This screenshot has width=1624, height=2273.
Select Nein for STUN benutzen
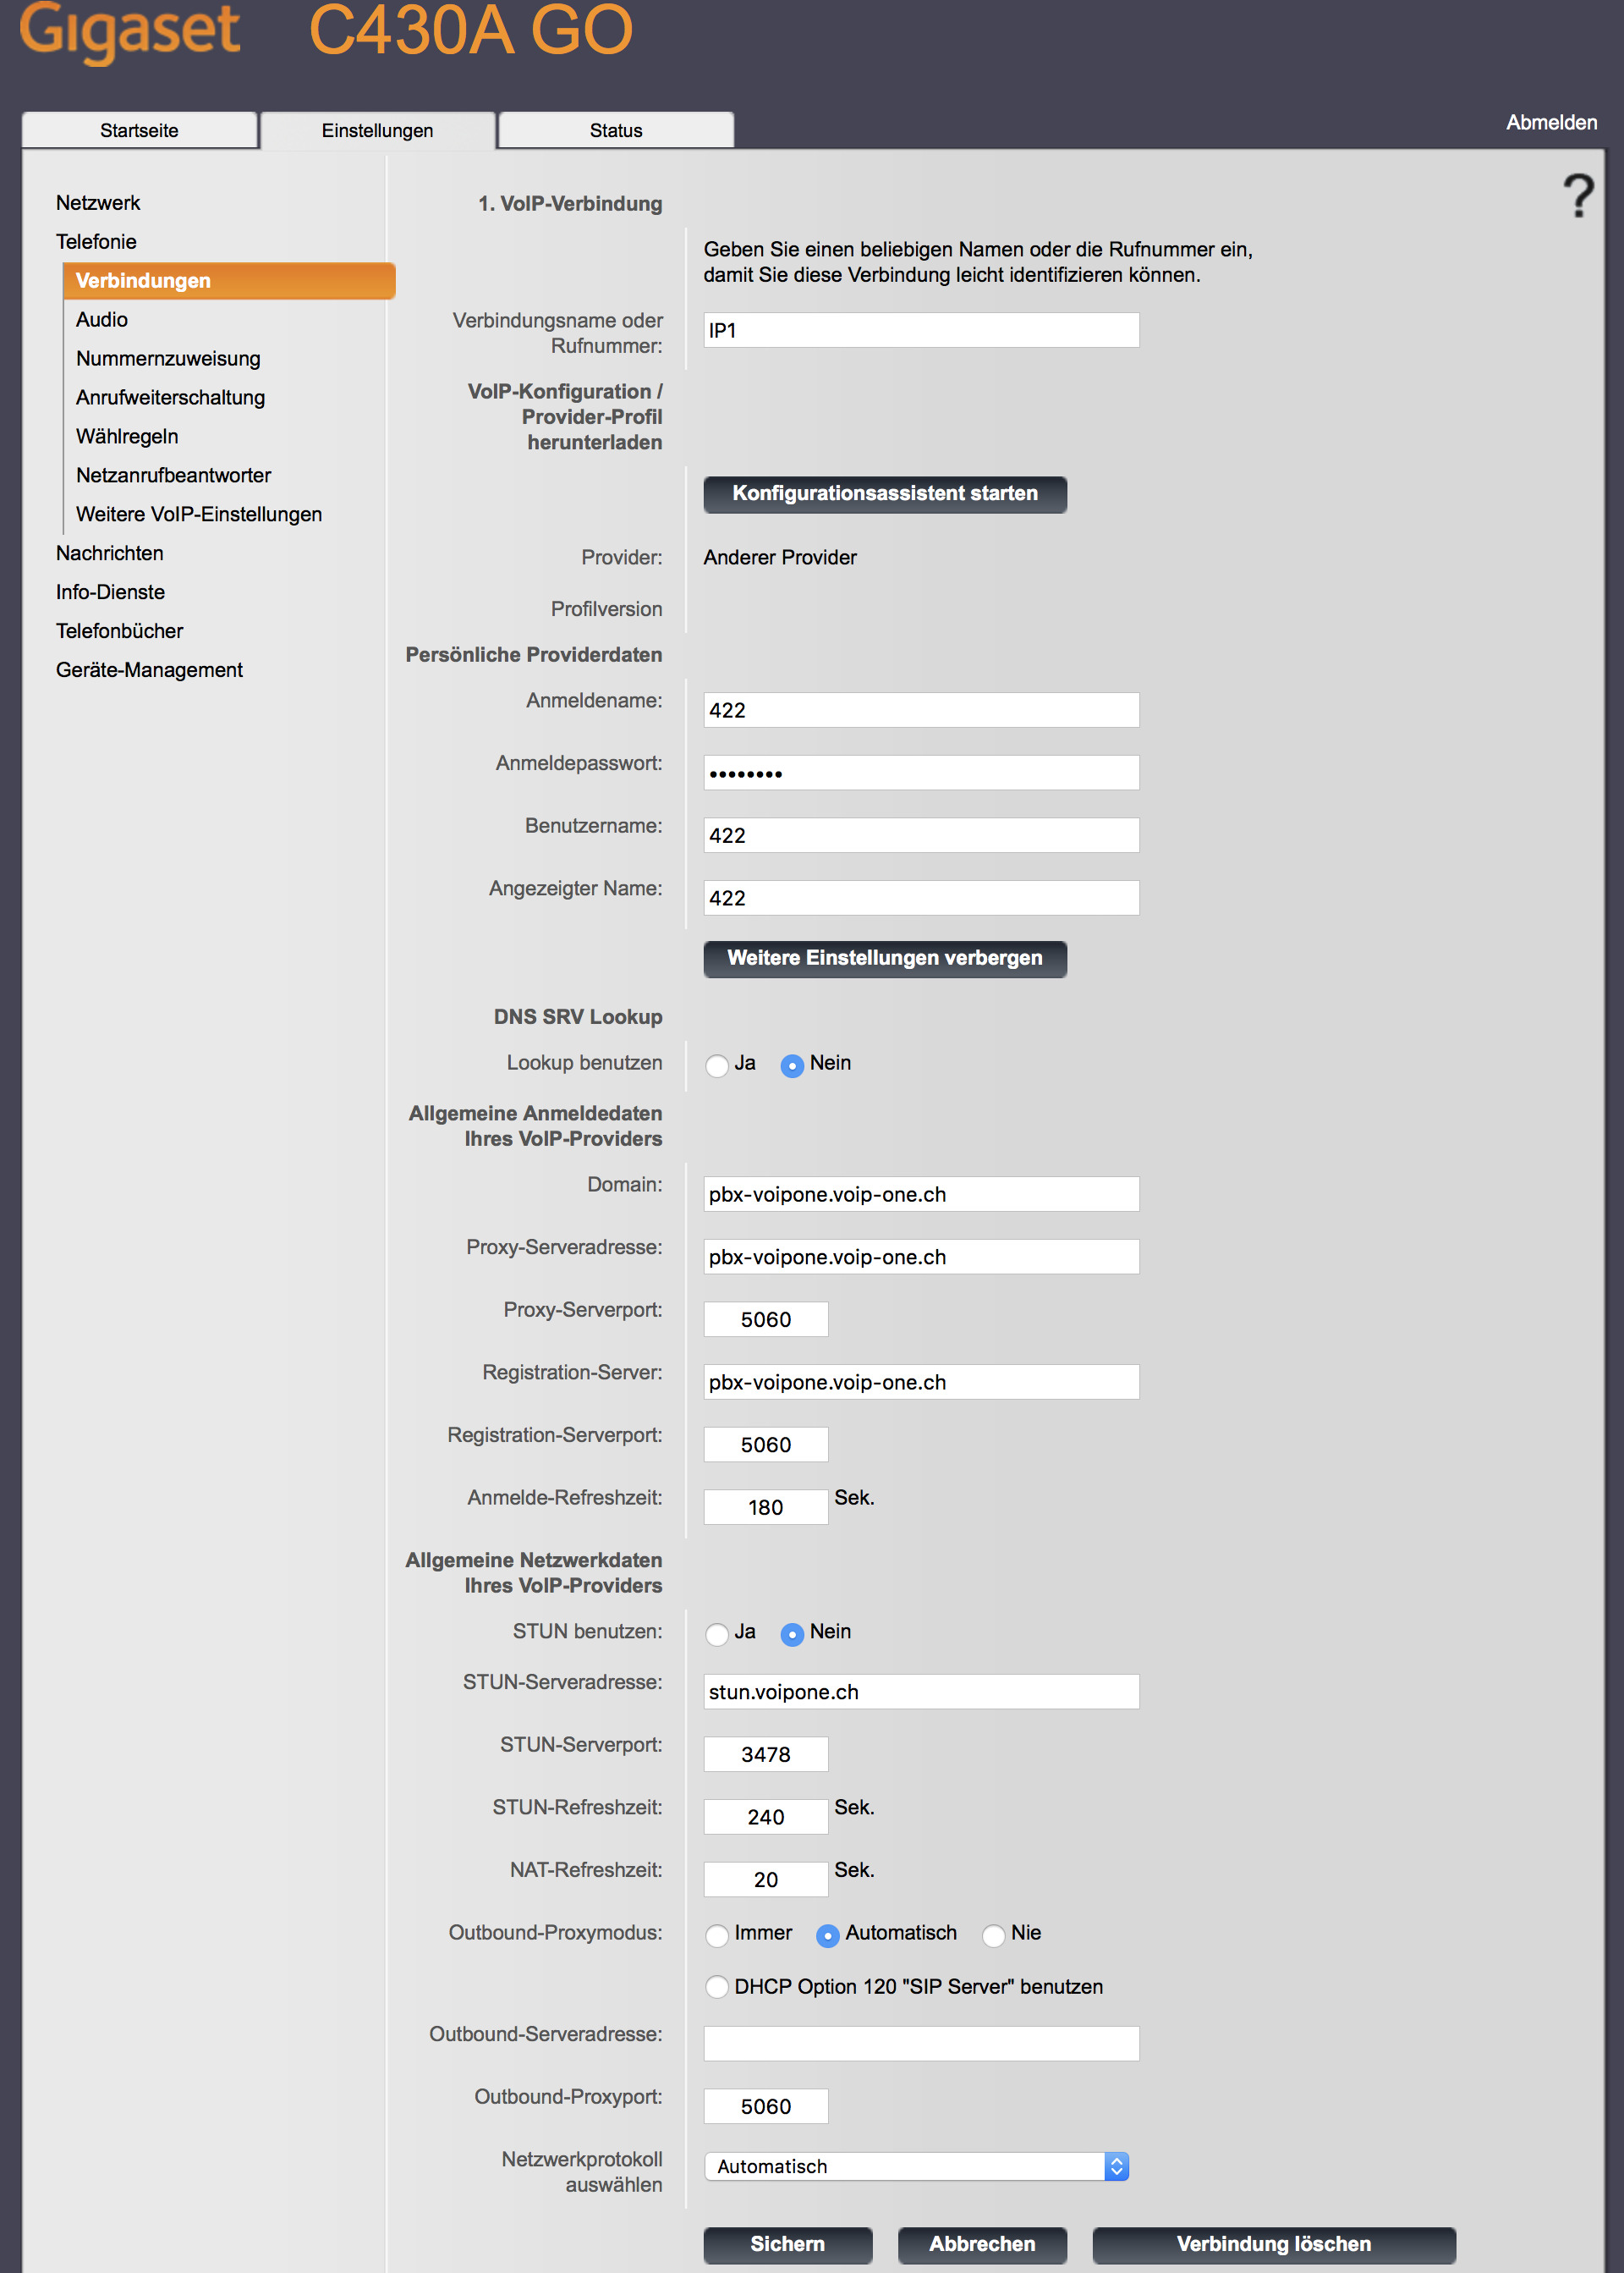click(x=792, y=1634)
